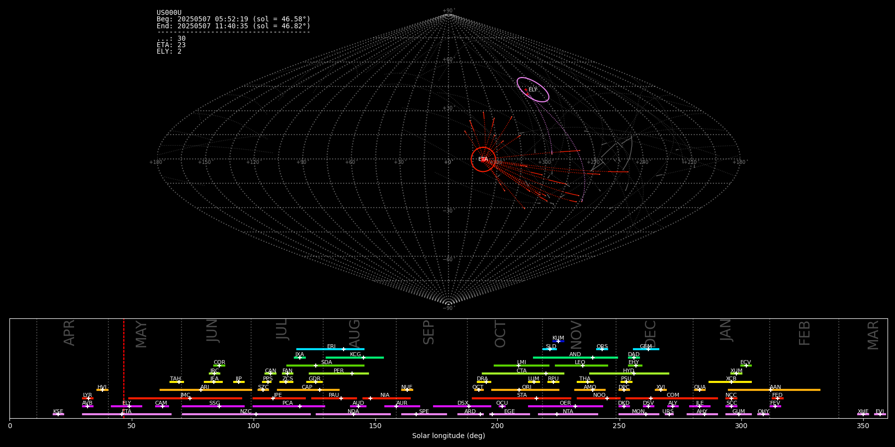Select the orange ORI shower bar
895x447 pixels.
[x=525, y=390]
